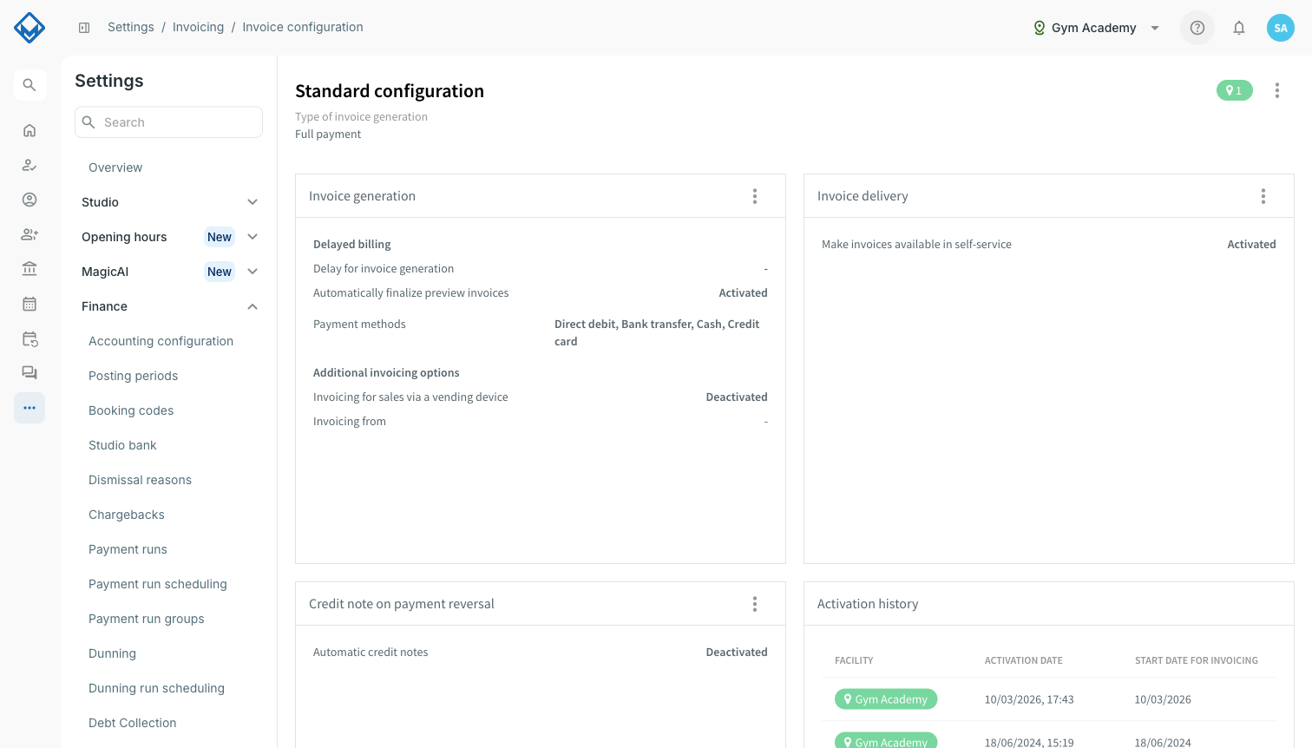Focus the Settings search field
1312x748 pixels.
[x=169, y=122]
